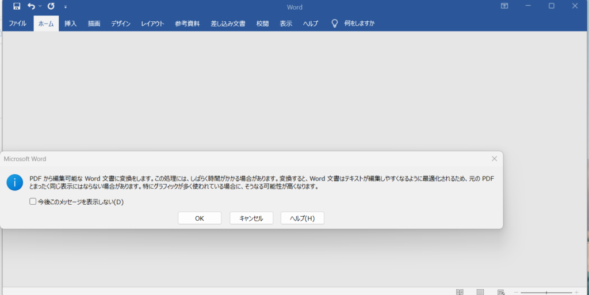Viewport: 589px width, 295px height.
Task: Open the ヘルプ ribbon tab
Action: click(x=310, y=23)
